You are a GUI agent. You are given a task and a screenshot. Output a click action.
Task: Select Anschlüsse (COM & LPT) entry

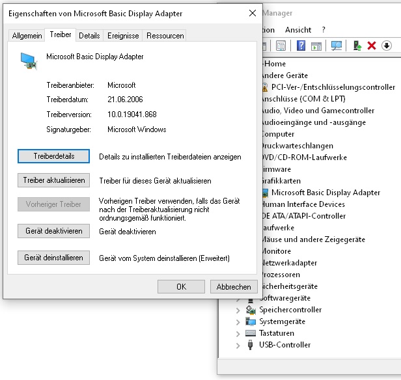tap(304, 99)
